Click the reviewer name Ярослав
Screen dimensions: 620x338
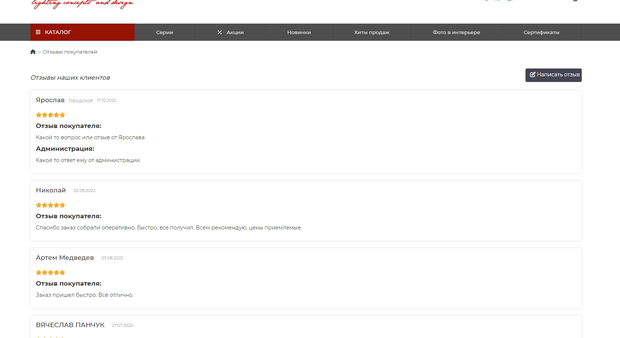(50, 100)
